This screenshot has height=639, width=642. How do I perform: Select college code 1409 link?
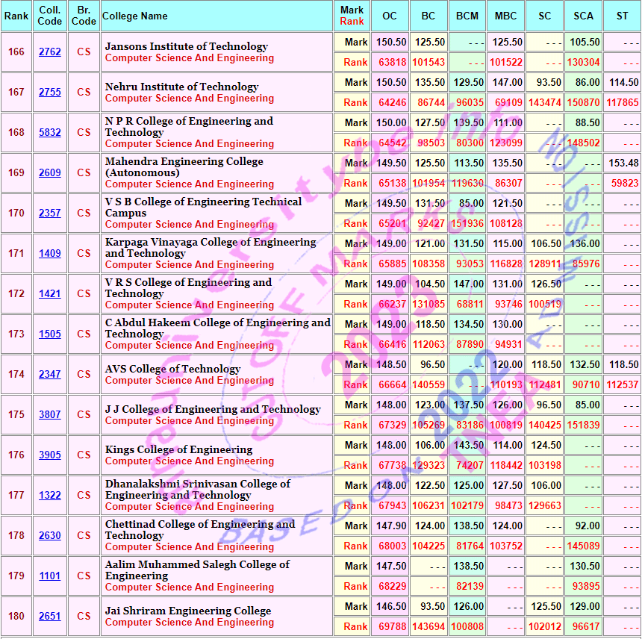pos(50,253)
